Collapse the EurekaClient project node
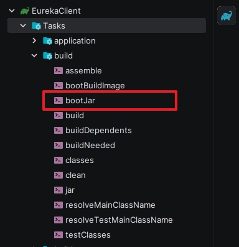239x247 pixels. pyautogui.click(x=12, y=11)
